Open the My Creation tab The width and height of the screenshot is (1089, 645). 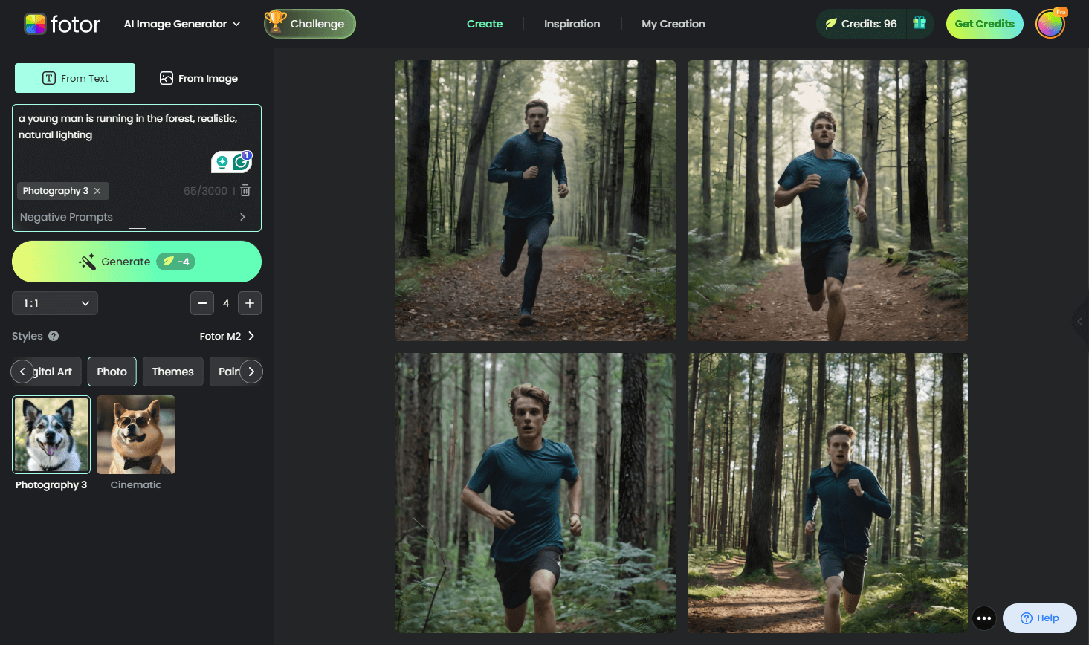tap(673, 24)
